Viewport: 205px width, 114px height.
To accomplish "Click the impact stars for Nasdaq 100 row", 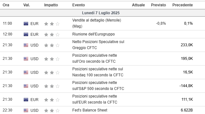I will point(52,73).
